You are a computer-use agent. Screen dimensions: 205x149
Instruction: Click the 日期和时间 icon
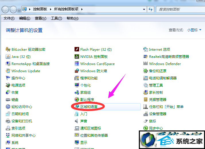(8, 114)
